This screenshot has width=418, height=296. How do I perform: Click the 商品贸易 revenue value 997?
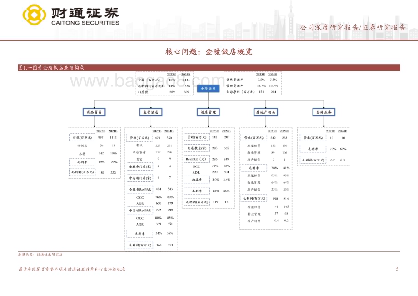100,138
